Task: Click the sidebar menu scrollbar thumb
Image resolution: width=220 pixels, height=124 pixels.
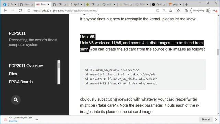Action: 59,65
